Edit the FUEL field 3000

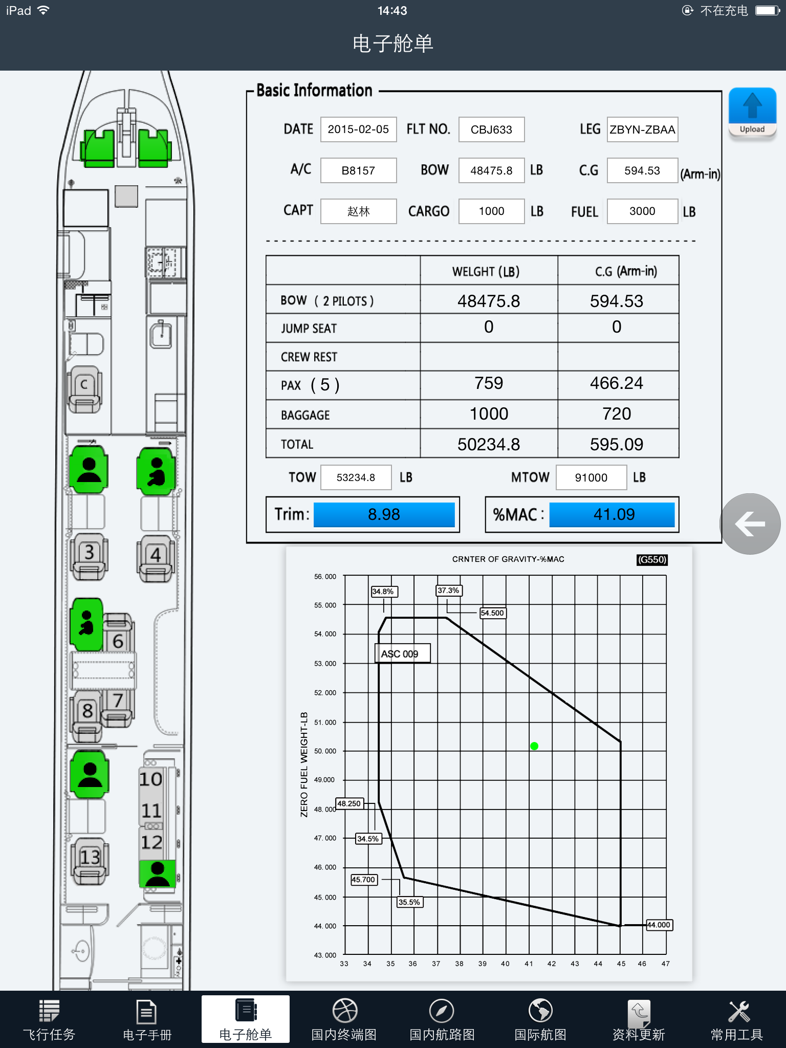point(642,211)
